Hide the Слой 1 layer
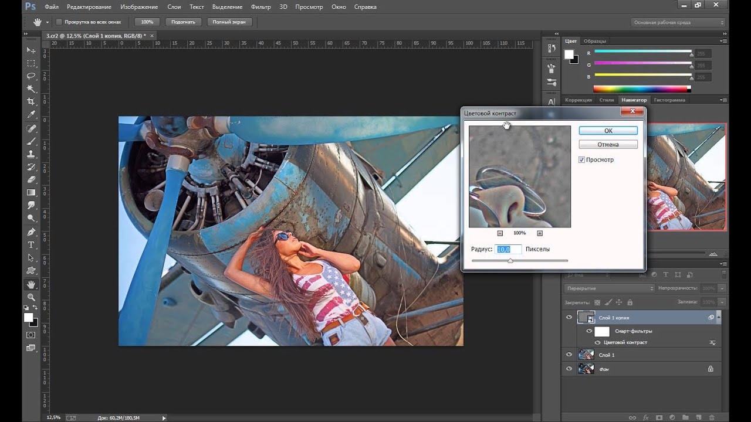The height and width of the screenshot is (422, 751). coord(569,355)
